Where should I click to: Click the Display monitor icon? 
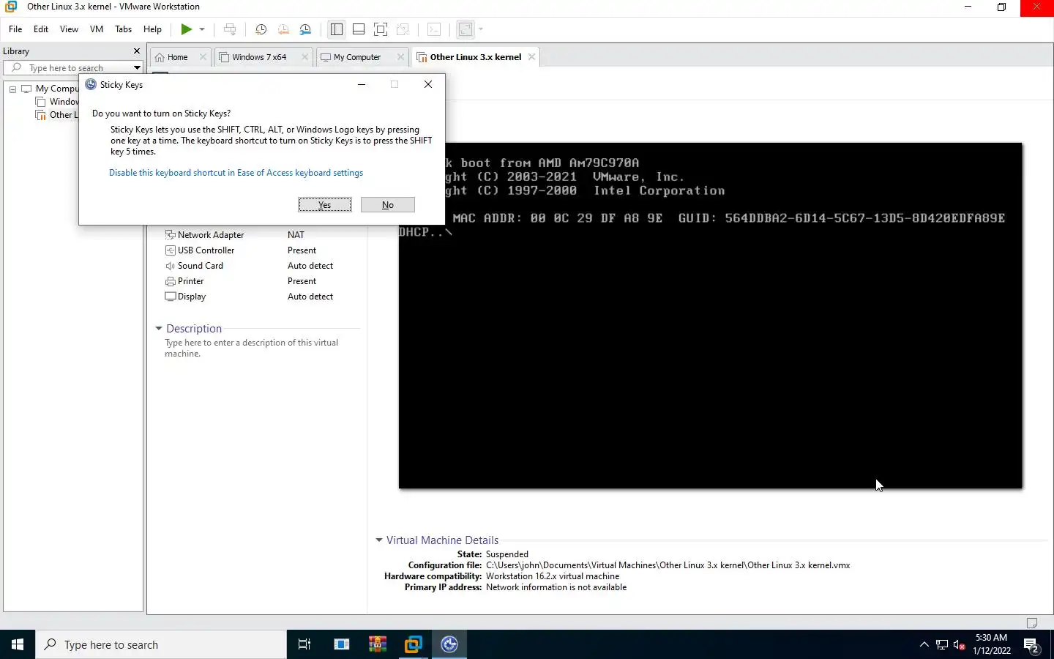(x=171, y=297)
